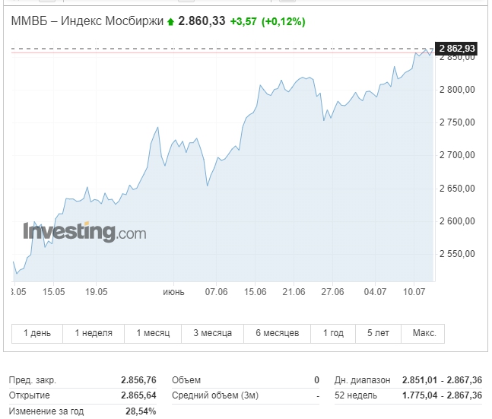
Task: Click the +0,12% change percentage
Action: tap(284, 21)
